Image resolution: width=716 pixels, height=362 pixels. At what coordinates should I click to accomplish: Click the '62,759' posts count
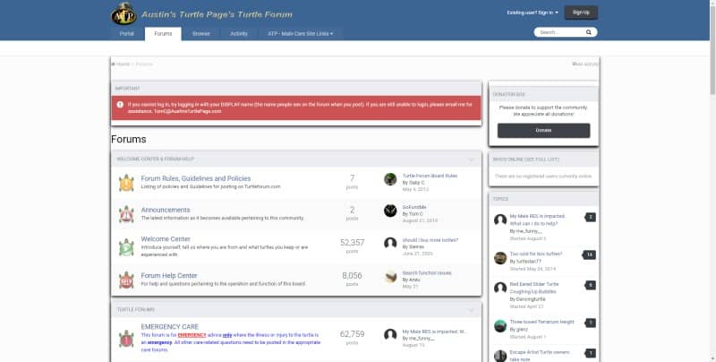point(352,334)
